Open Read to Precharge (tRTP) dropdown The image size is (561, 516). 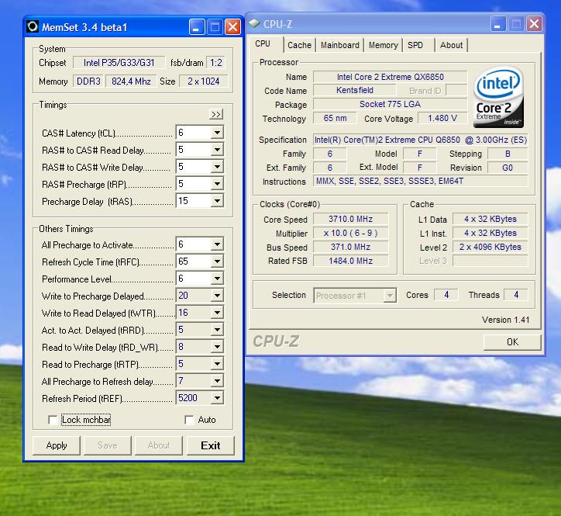pyautogui.click(x=217, y=364)
